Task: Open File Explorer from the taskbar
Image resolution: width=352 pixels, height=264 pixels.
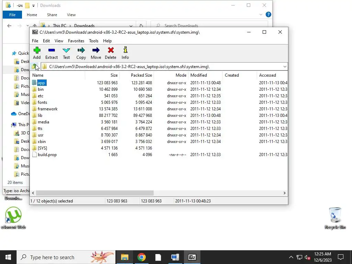Action: tap(124, 257)
